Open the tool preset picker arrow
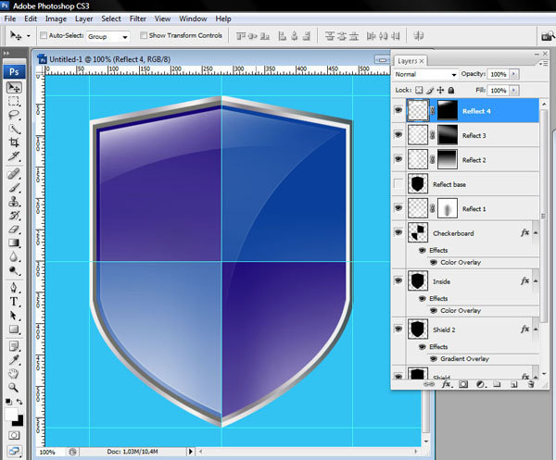Screen dimensions: 556x460 coord(29,36)
